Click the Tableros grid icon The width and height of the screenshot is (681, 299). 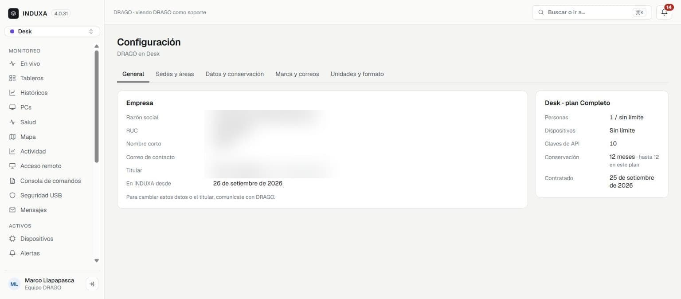point(12,79)
